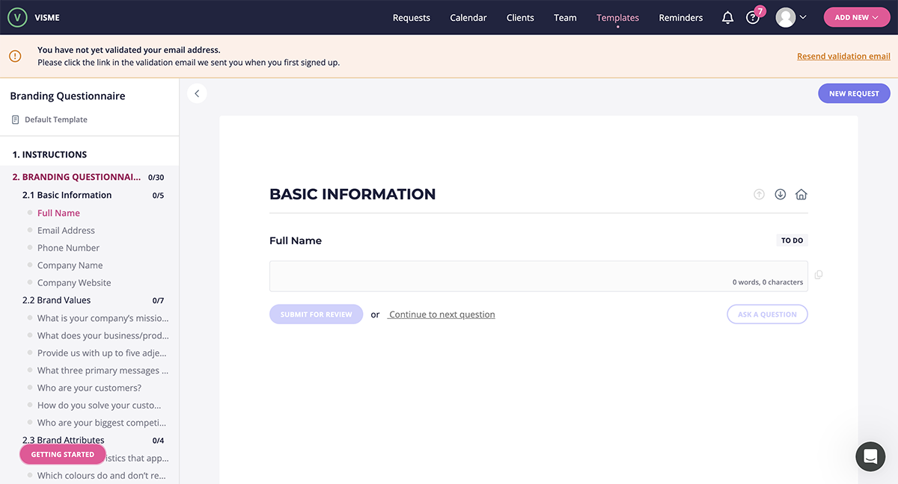
Task: Download the Basic Information form answers
Action: [x=780, y=194]
